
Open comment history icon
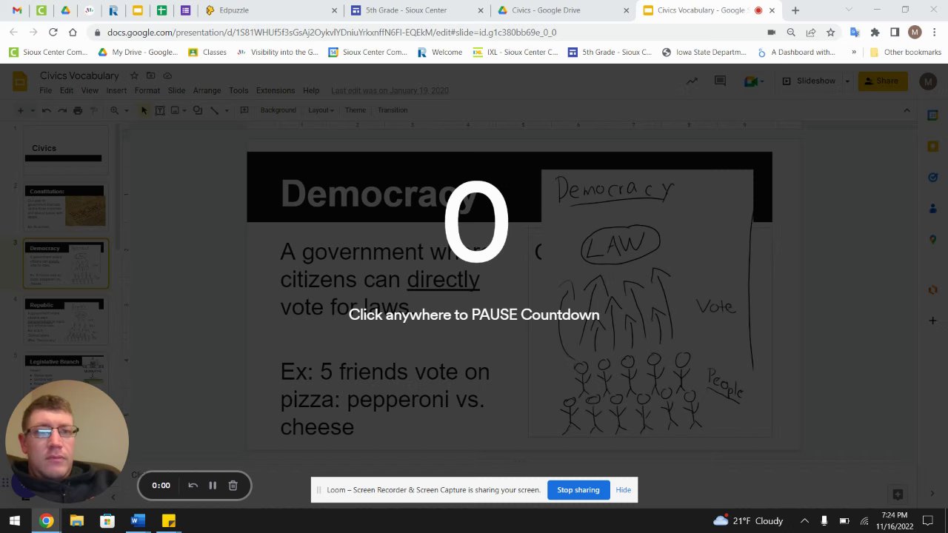pos(720,81)
